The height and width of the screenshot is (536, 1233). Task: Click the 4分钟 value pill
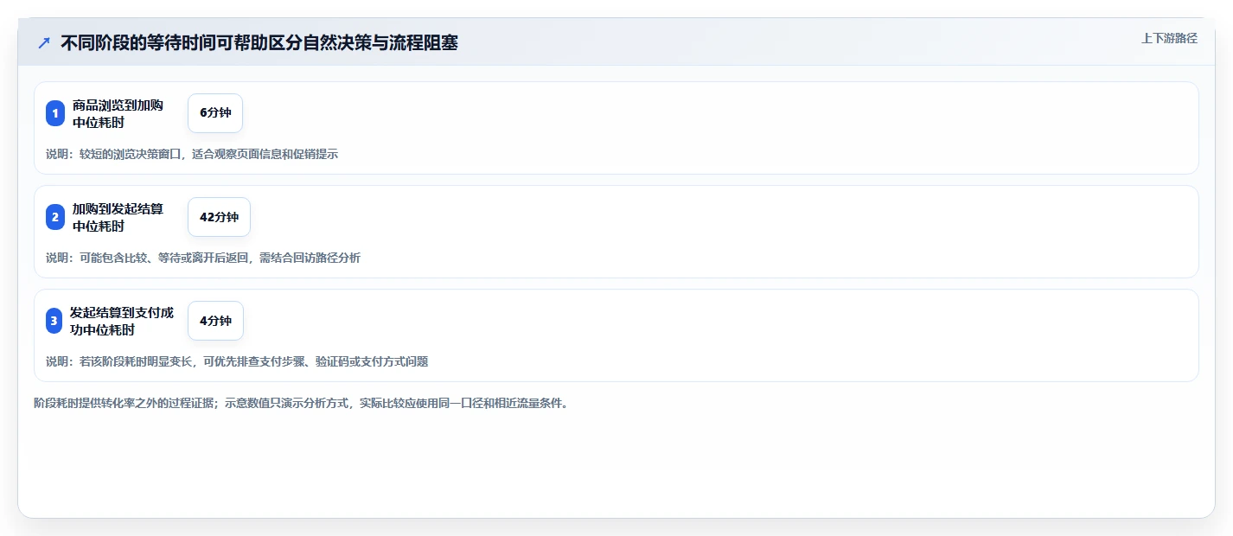[215, 321]
